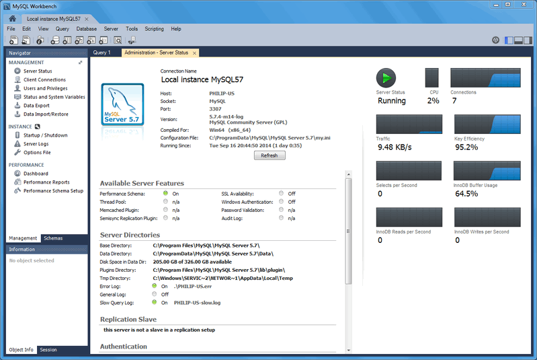The image size is (537, 360).
Task: Open the File menu
Action: tap(11, 29)
